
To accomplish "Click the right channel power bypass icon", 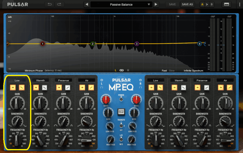I will [141, 80].
